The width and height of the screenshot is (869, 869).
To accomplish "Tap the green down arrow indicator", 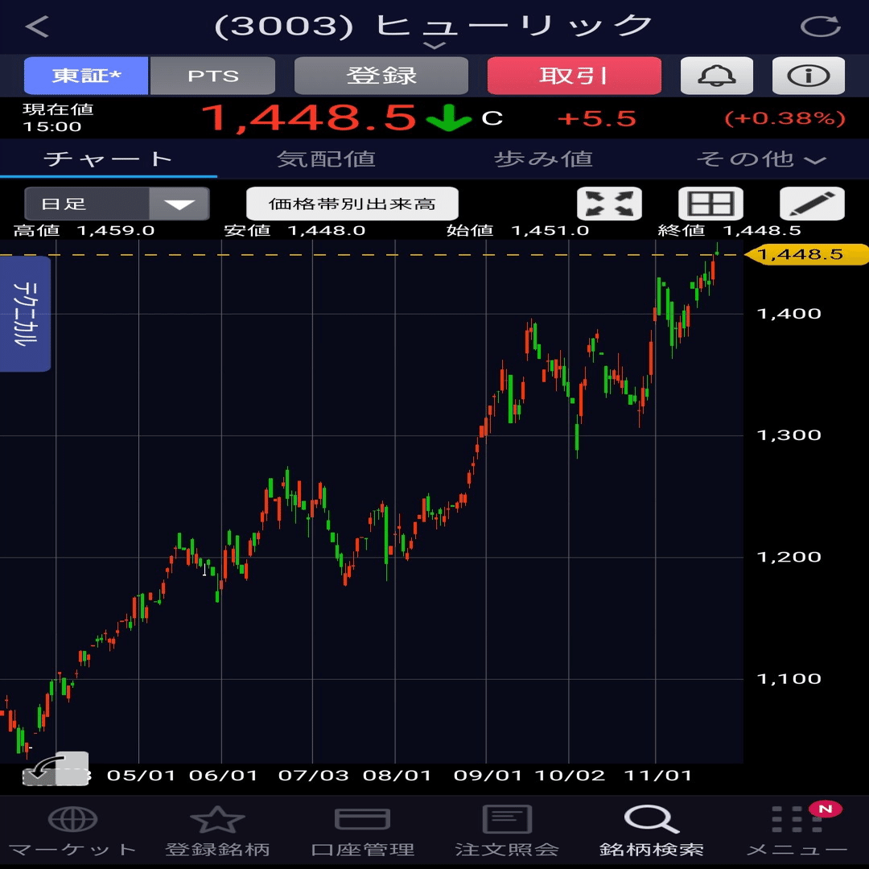I will pos(448,117).
